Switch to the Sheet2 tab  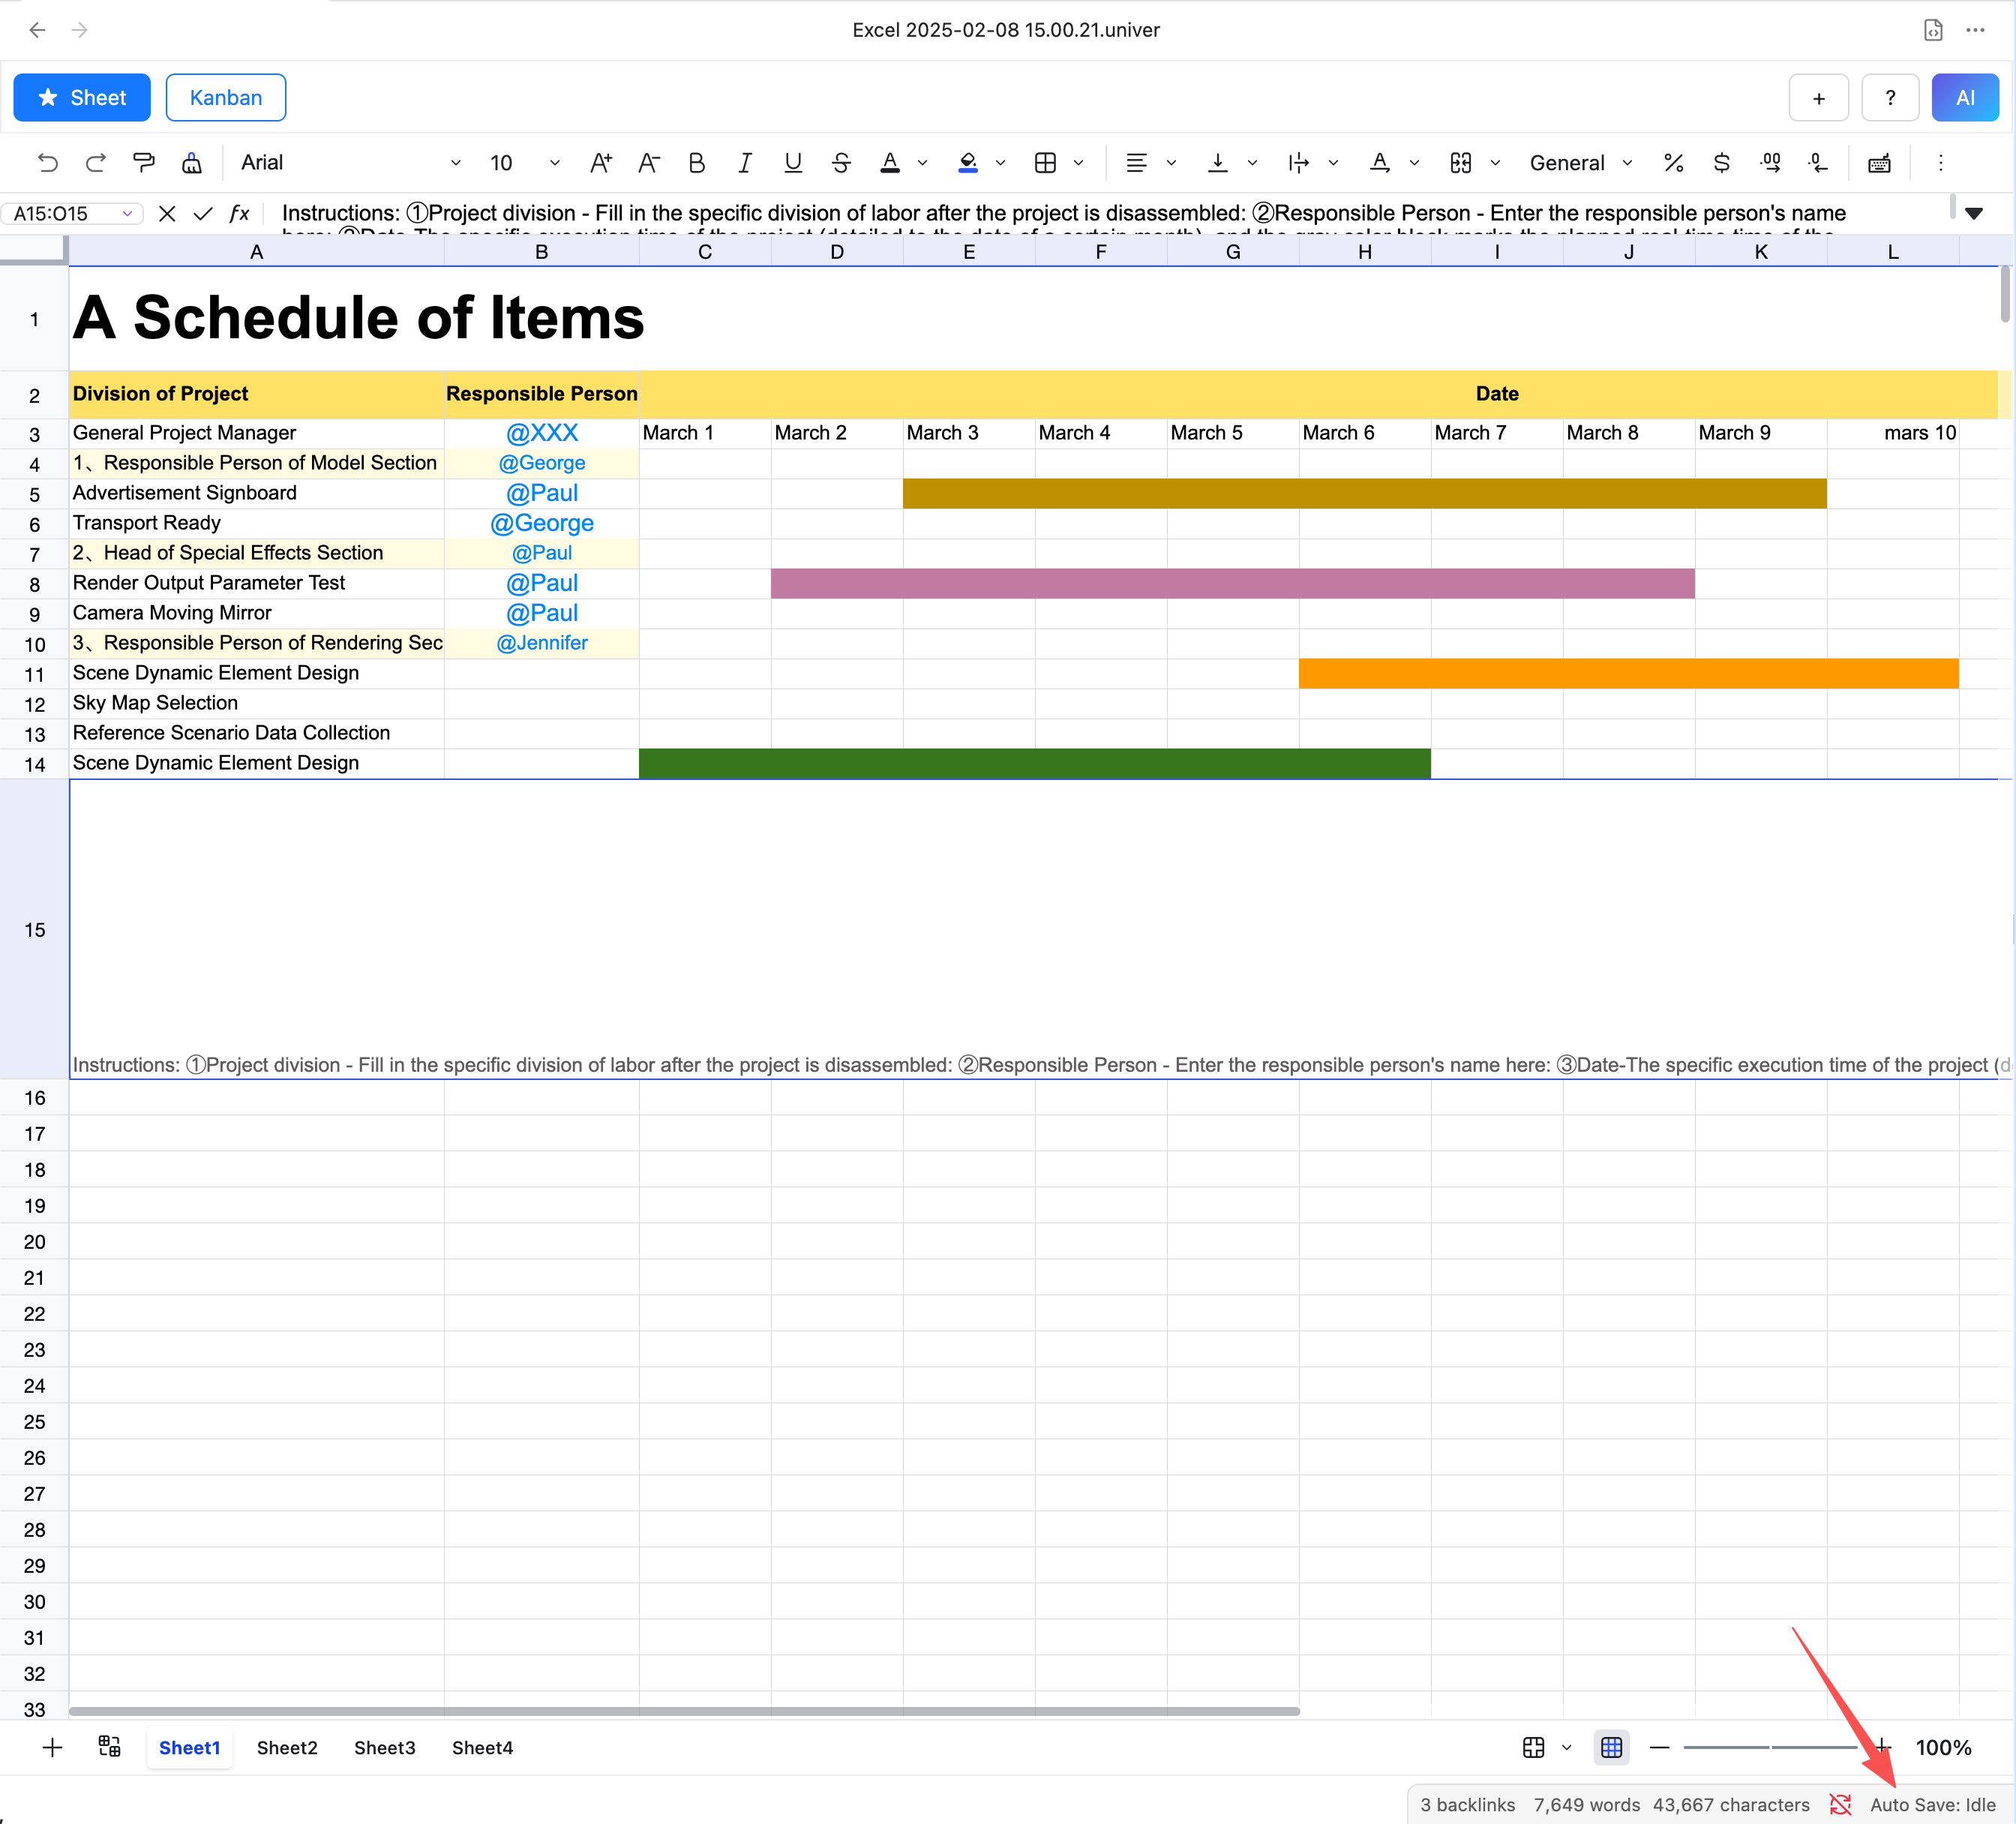click(x=287, y=1747)
